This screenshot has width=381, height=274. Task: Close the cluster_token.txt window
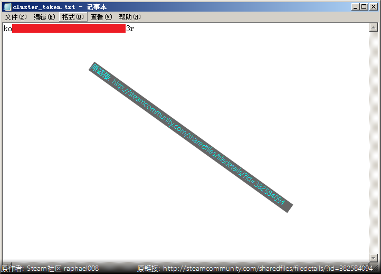pyautogui.click(x=373, y=7)
